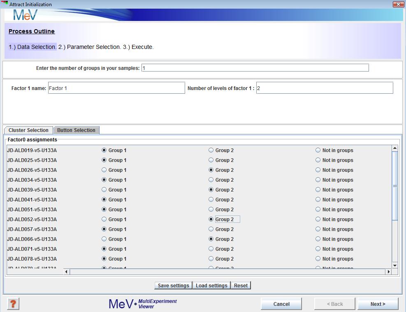Reset the group assignments

click(x=241, y=286)
